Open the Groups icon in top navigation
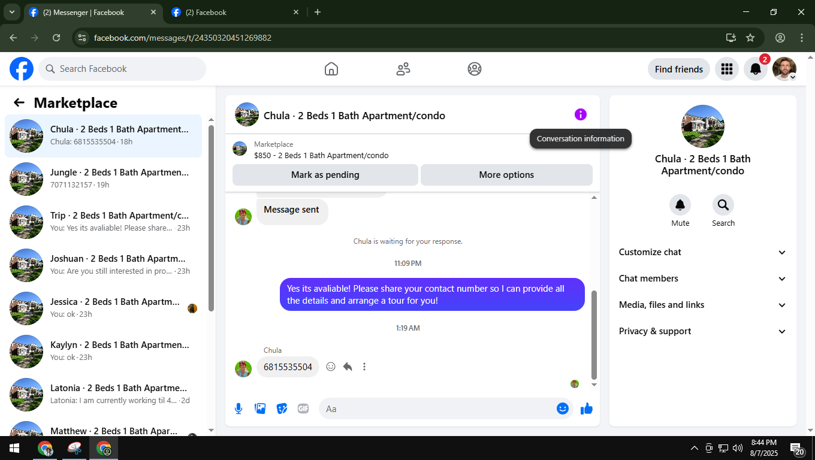815x460 pixels. (x=475, y=69)
